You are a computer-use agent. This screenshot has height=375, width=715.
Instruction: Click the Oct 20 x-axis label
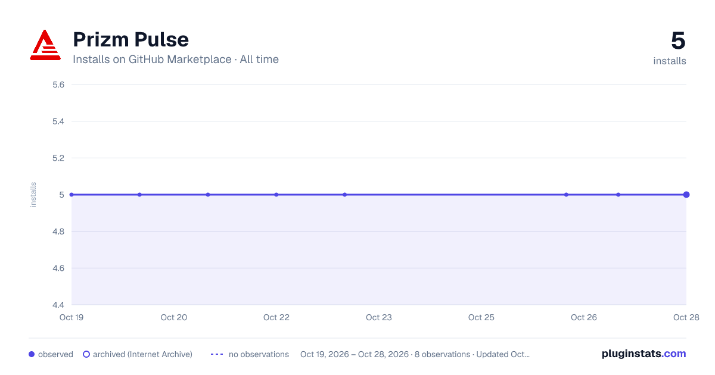point(174,317)
